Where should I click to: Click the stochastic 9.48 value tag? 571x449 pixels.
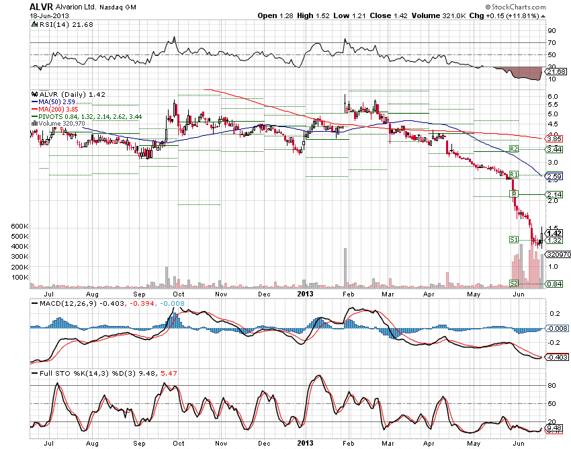554,428
